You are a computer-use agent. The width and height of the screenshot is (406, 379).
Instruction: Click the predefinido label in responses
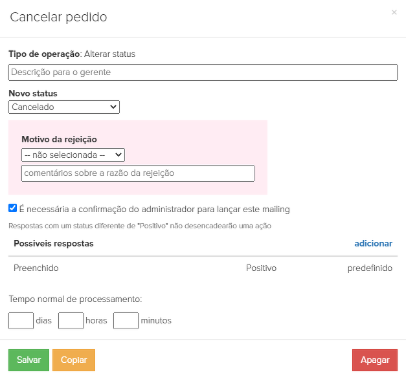tap(370, 268)
